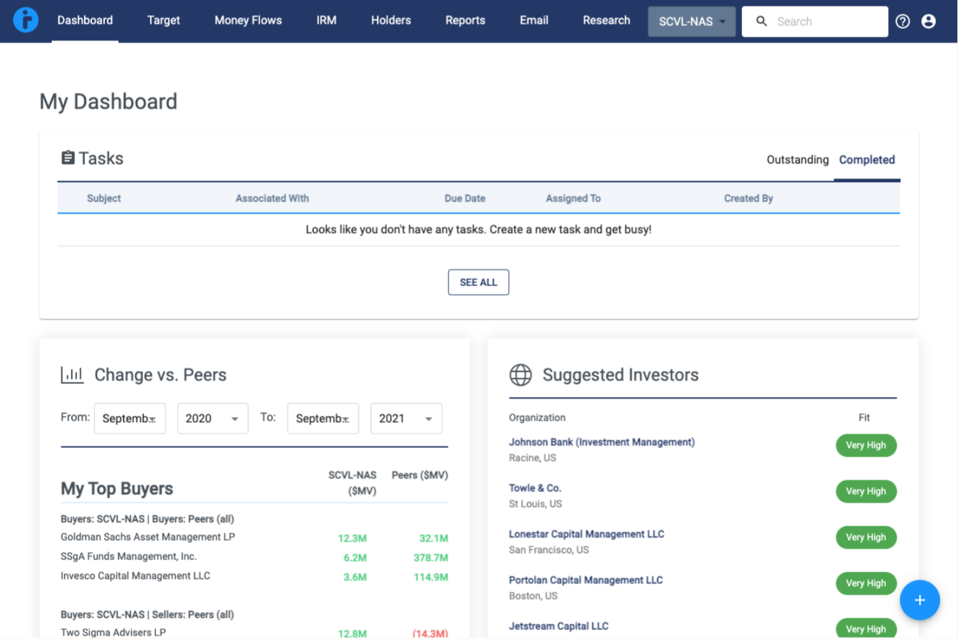Click the Very High badge for Towle & Co.
958x639 pixels.
click(x=866, y=491)
